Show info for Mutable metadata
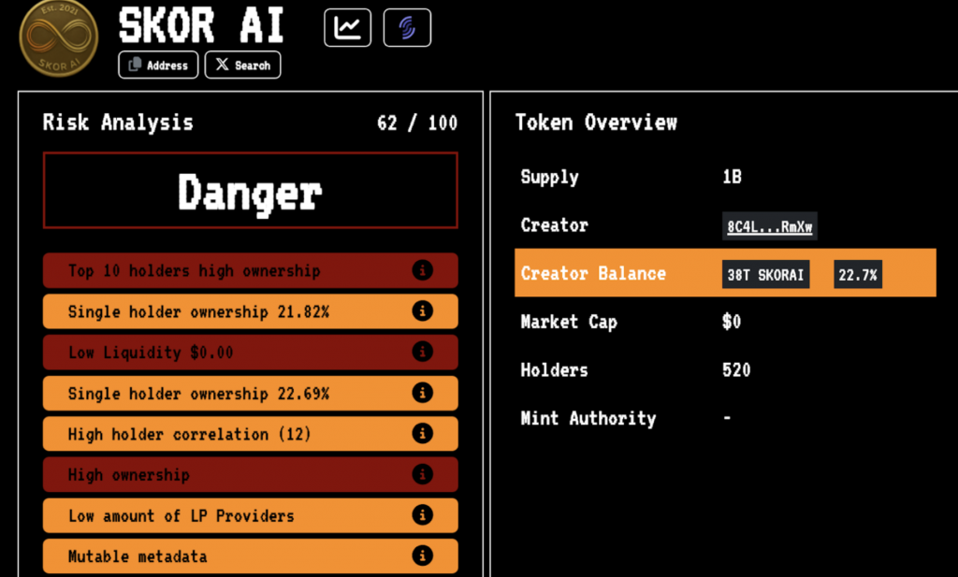The height and width of the screenshot is (577, 958). 422,555
